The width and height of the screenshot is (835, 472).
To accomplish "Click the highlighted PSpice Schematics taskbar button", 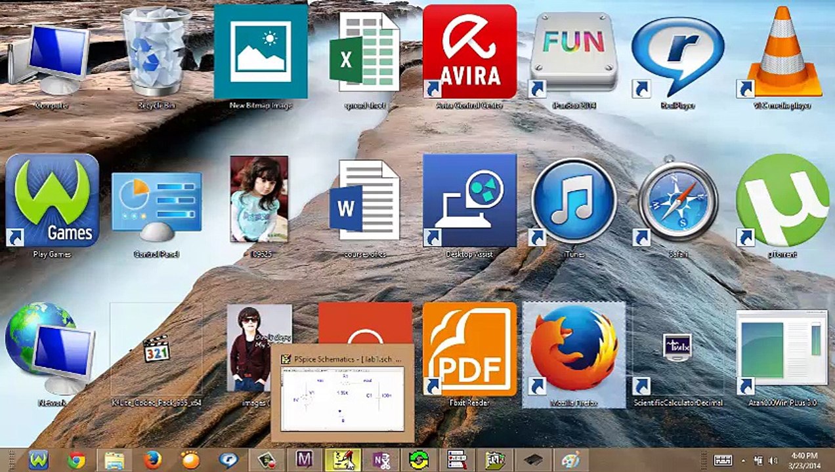I will click(343, 460).
